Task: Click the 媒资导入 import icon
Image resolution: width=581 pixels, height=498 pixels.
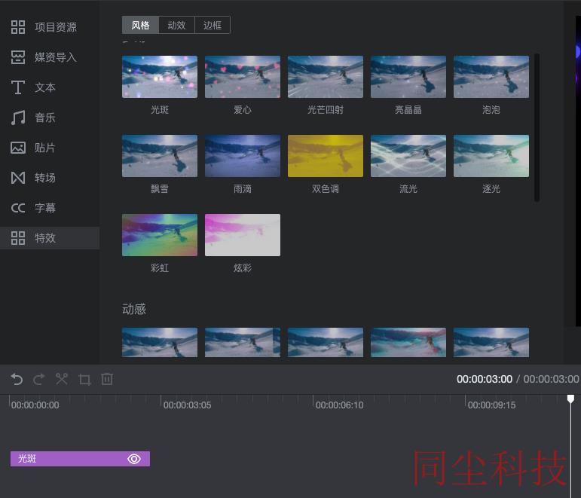Action: click(18, 57)
